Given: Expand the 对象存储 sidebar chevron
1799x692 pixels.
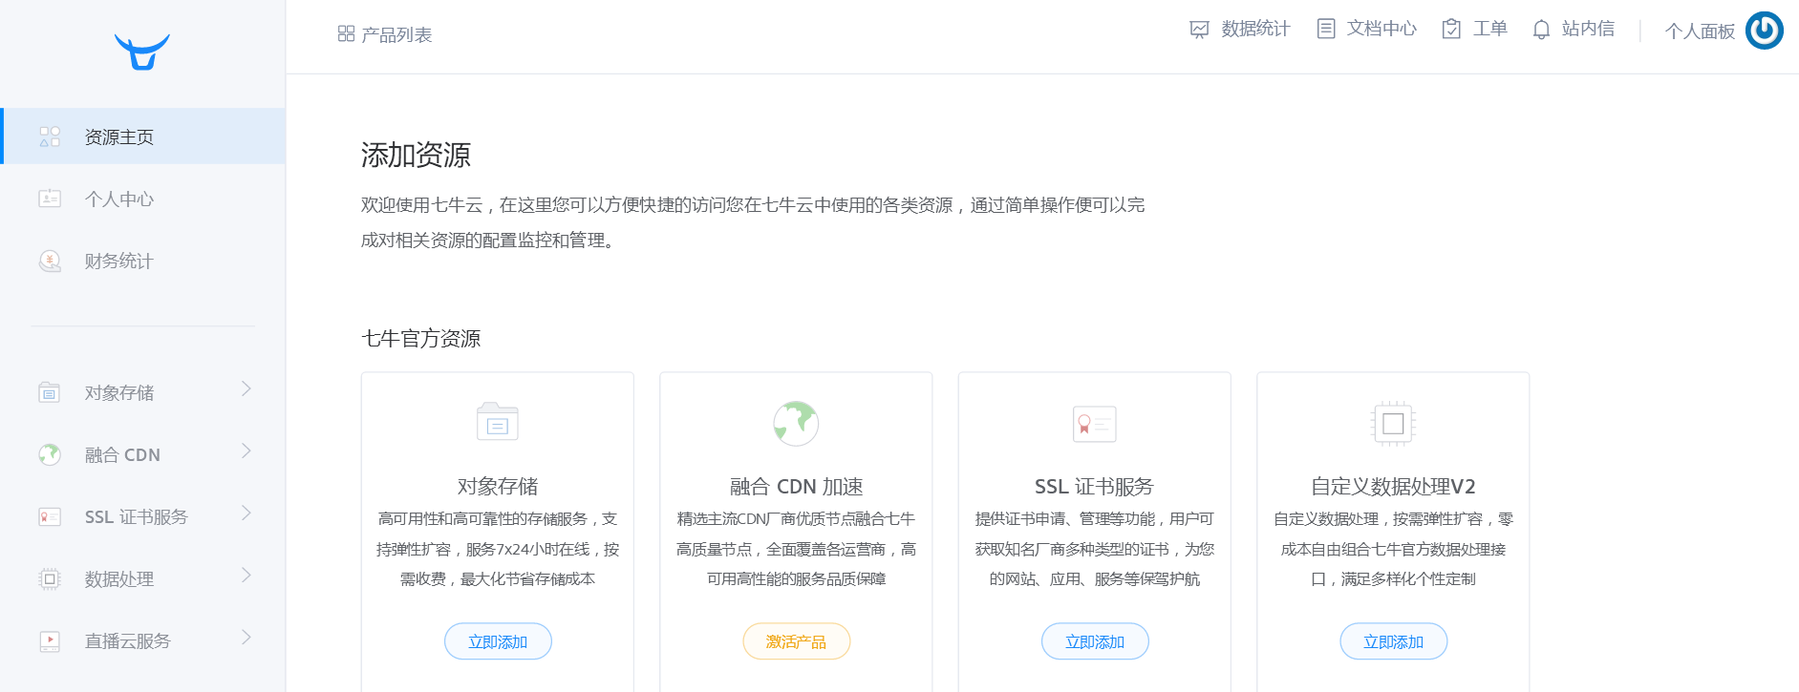Looking at the screenshot, I should [246, 388].
